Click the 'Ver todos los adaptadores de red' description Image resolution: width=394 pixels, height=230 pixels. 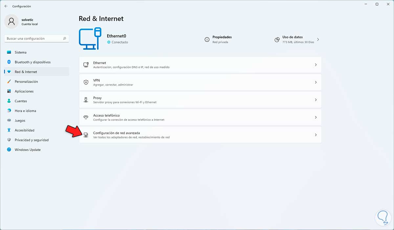point(131,137)
